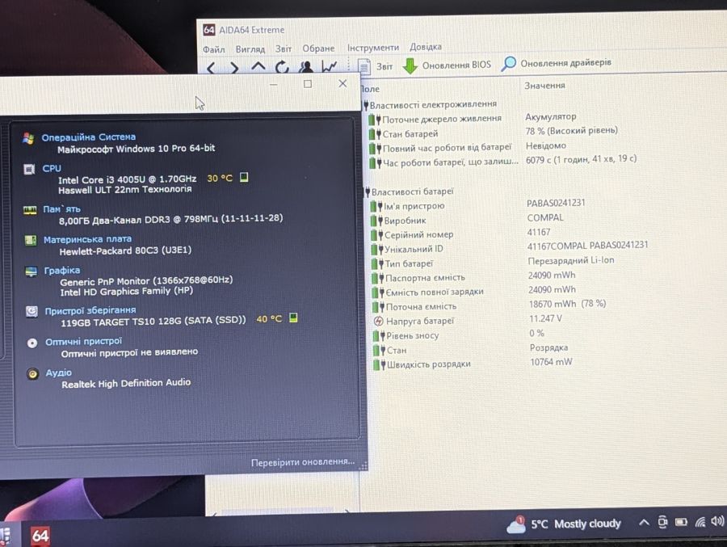Click the Поле column header
The width and height of the screenshot is (727, 547).
[x=370, y=89]
